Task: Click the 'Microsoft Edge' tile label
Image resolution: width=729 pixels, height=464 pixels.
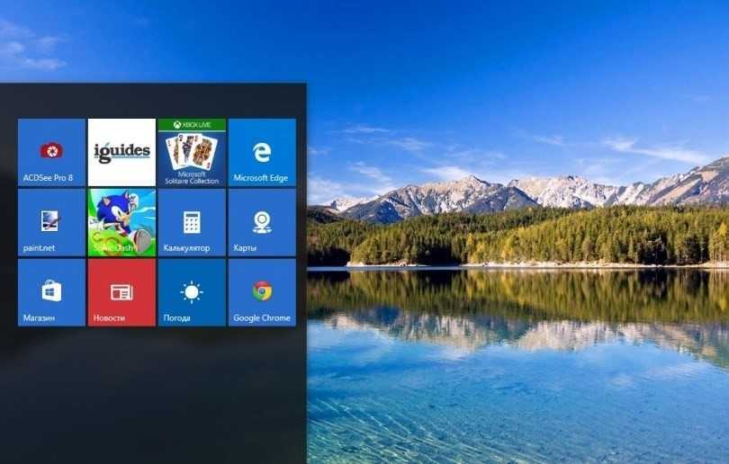Action: [x=260, y=178]
